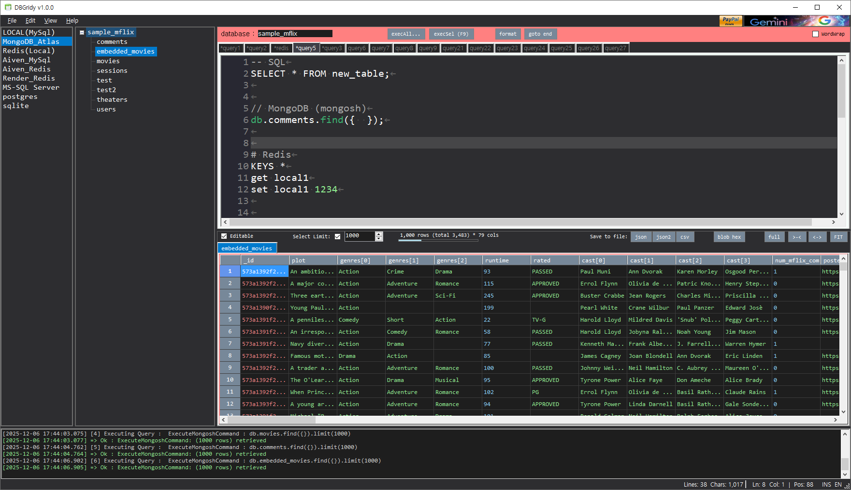
Task: Open the blob hex viewer
Action: pos(729,237)
